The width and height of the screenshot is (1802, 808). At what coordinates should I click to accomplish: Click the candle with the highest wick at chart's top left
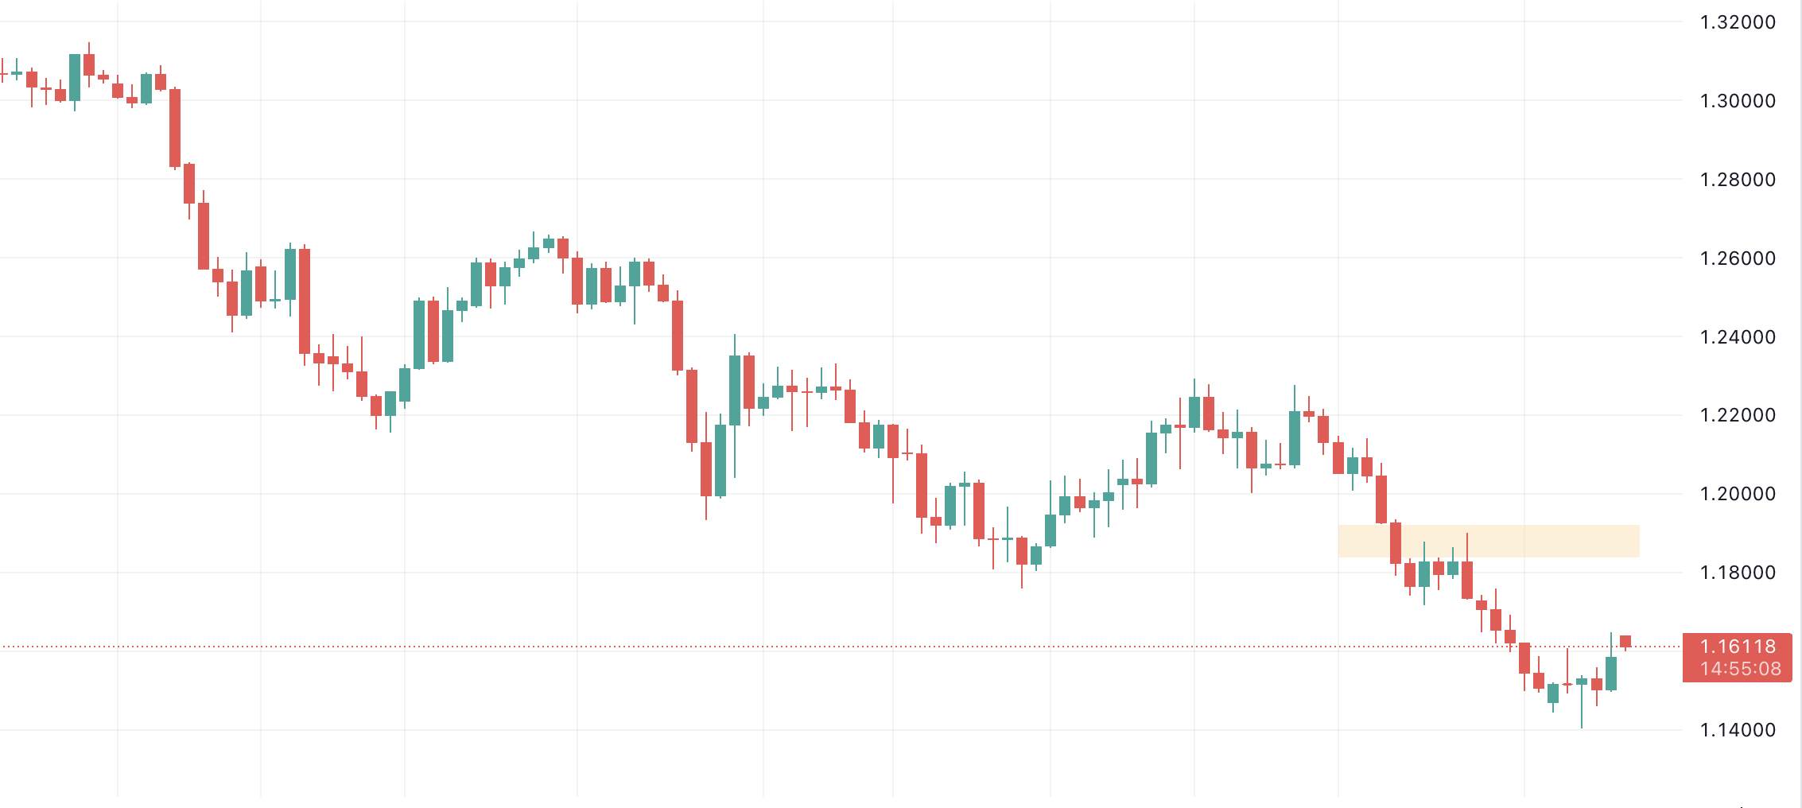tap(89, 64)
